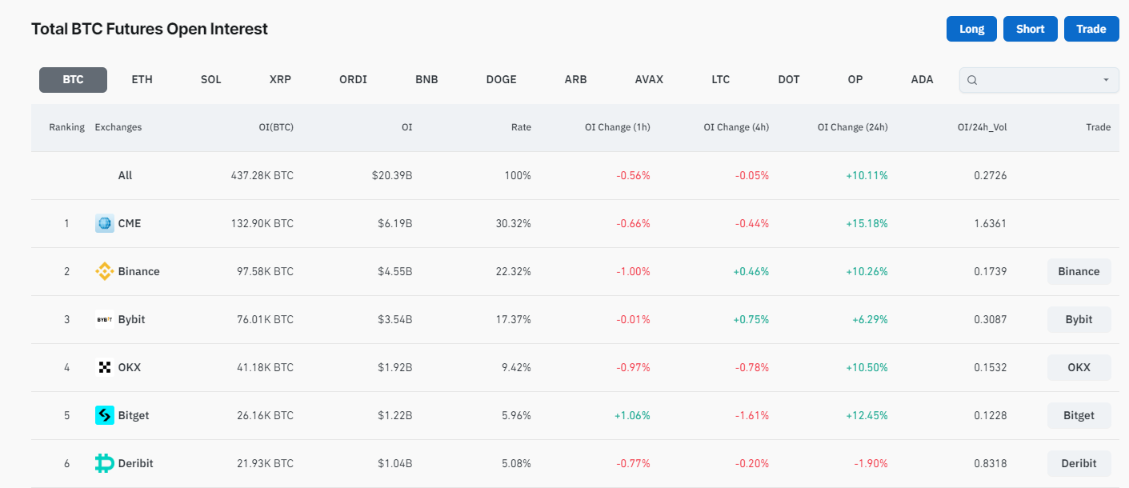The image size is (1129, 488).
Task: Open the Binance trade button
Action: (x=1079, y=271)
